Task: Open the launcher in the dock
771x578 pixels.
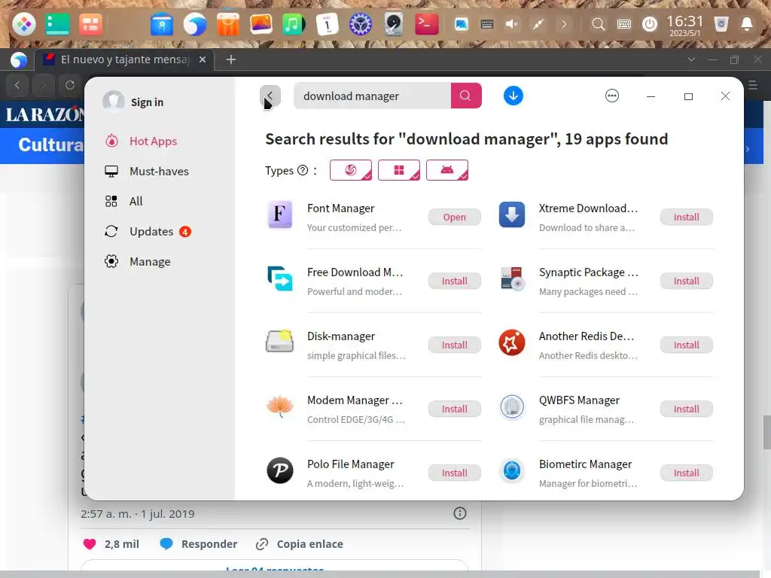Action: 23,24
